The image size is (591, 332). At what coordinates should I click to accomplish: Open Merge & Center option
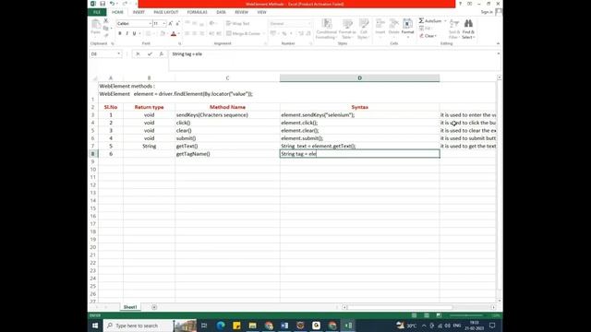(x=244, y=33)
